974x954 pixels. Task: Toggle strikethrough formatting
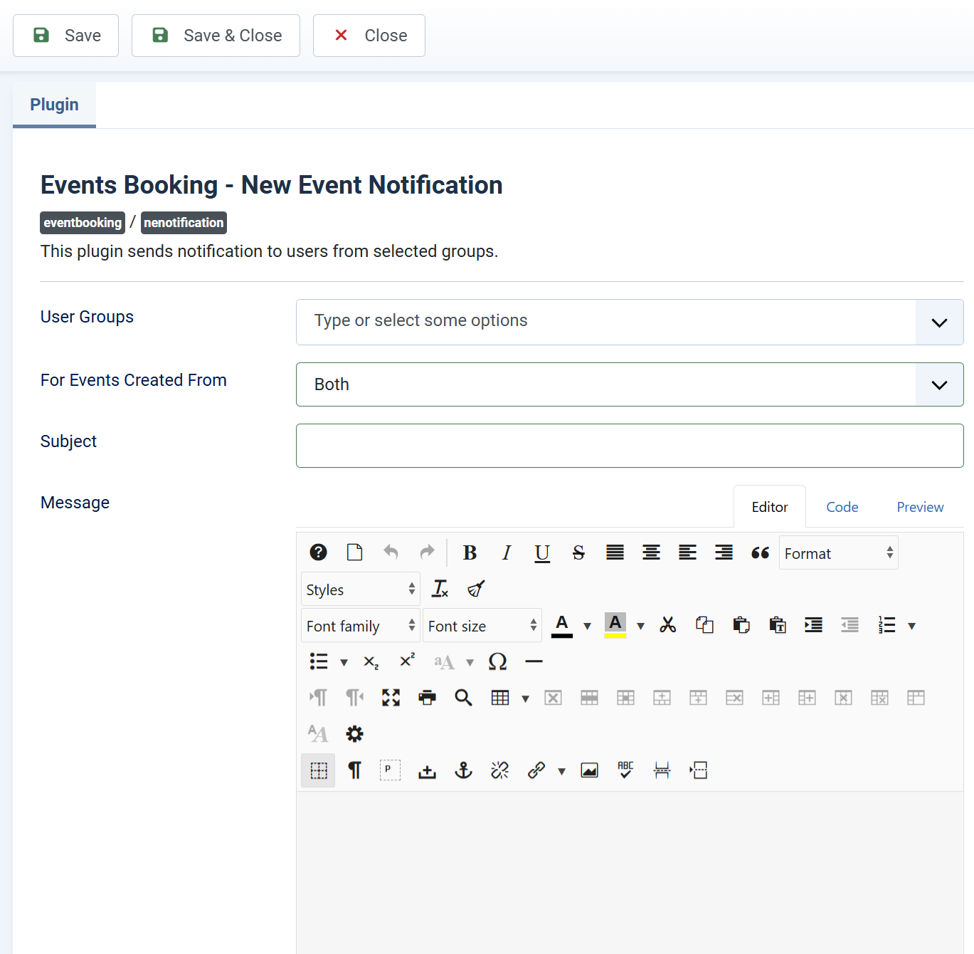(x=578, y=552)
